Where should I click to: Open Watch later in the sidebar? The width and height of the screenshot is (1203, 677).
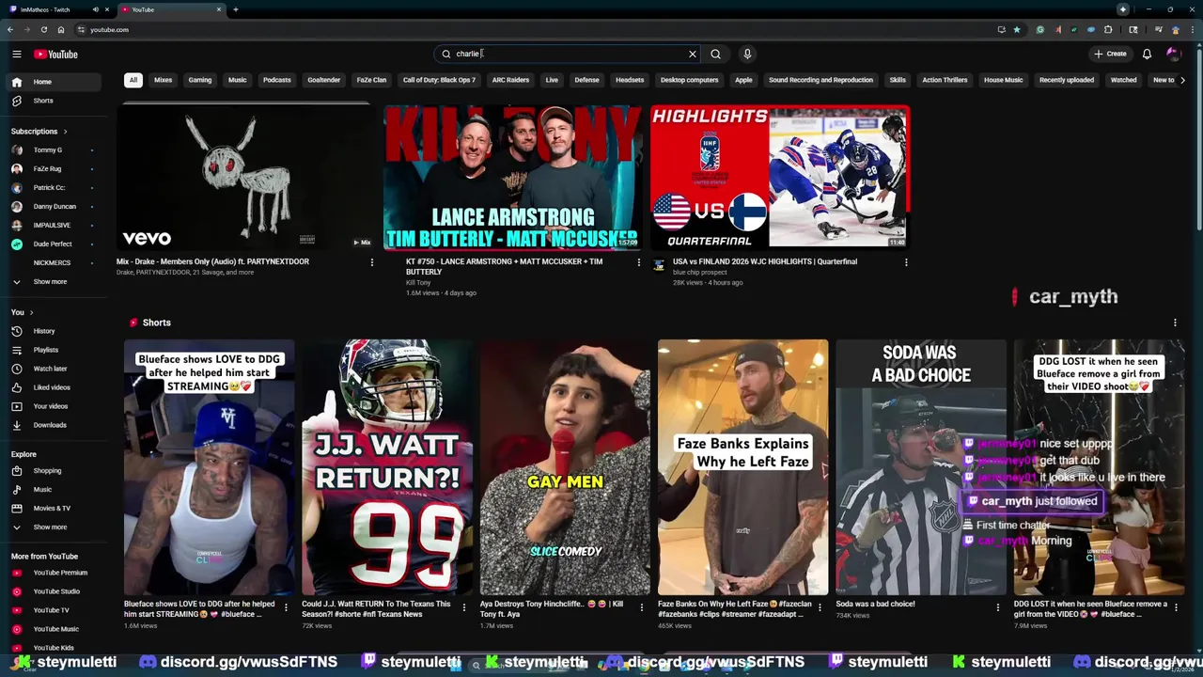[55, 369]
